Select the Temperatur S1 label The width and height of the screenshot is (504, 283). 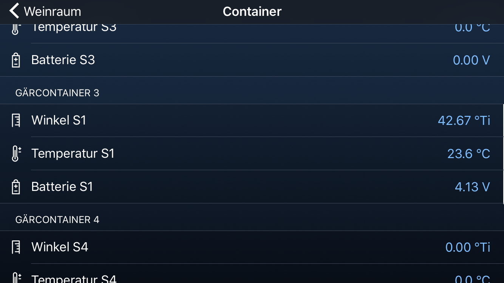73,154
